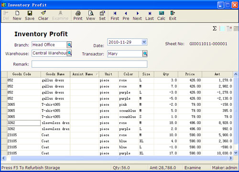Open the View preview icon
Viewport: 239px width, 172px height.
[91, 13]
